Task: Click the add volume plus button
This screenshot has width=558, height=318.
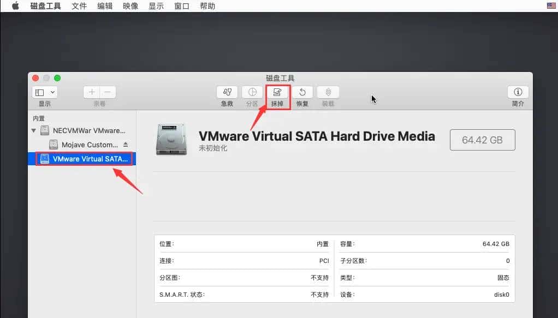Action: point(91,92)
